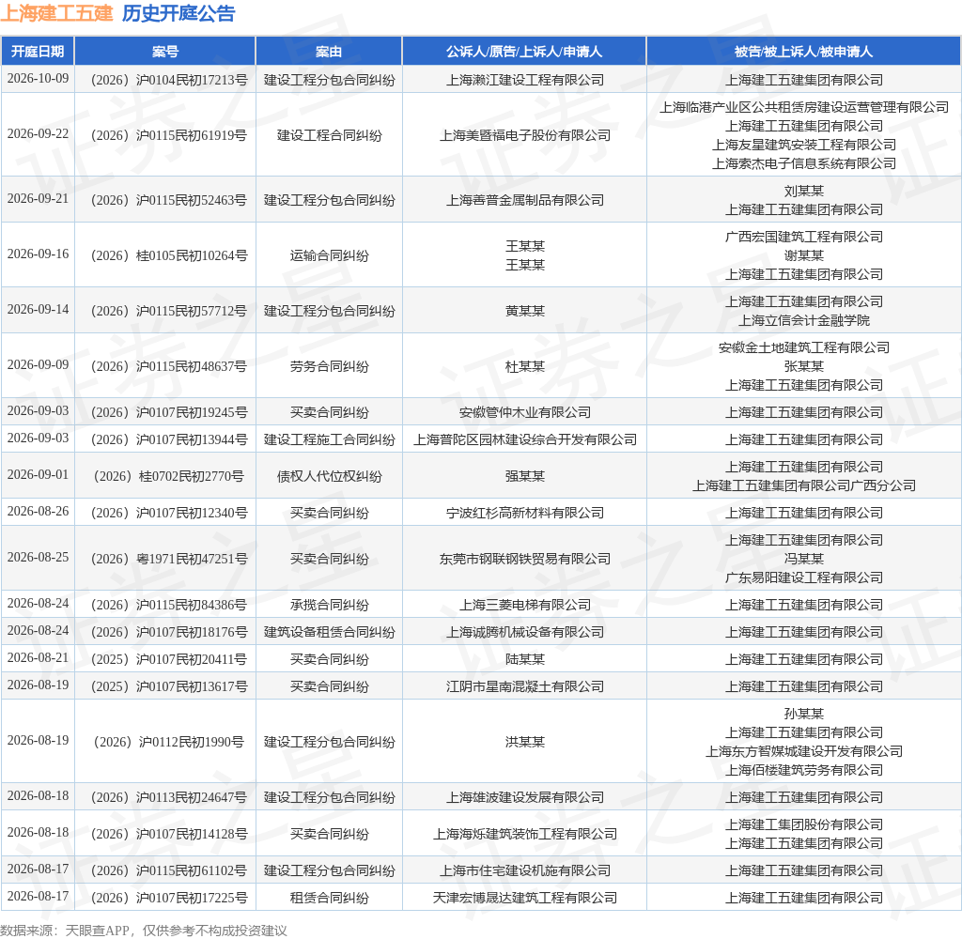The height and width of the screenshot is (939, 962).
Task: Click defendant 上海立信会计金融学院
Action: tap(804, 321)
